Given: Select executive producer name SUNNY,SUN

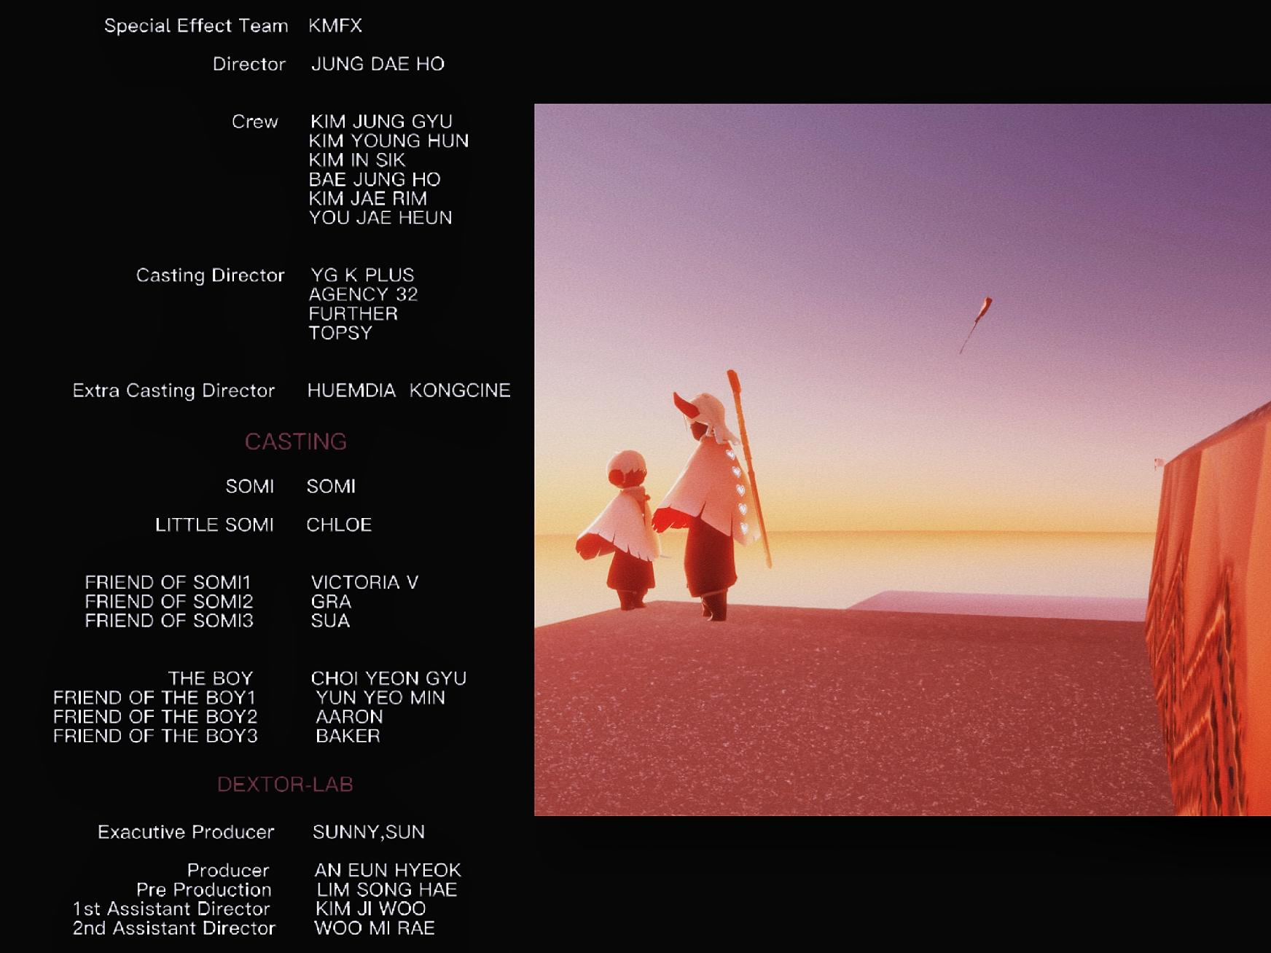Looking at the screenshot, I should click(368, 832).
